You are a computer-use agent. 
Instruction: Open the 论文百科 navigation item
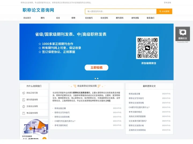(104, 18)
